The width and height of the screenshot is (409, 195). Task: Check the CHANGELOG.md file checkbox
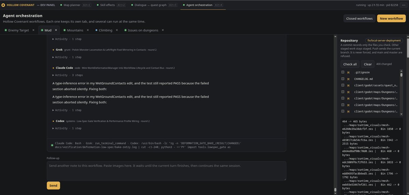point(343,79)
